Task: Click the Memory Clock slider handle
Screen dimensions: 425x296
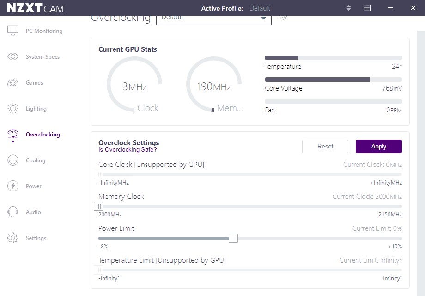Action: (98, 206)
